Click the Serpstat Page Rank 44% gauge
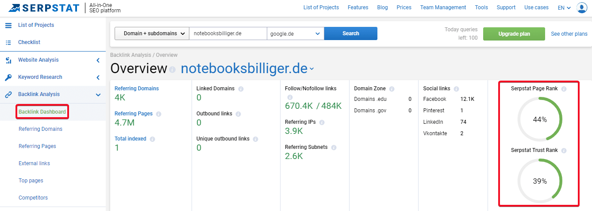Image resolution: width=592 pixels, height=211 pixels. tap(540, 119)
